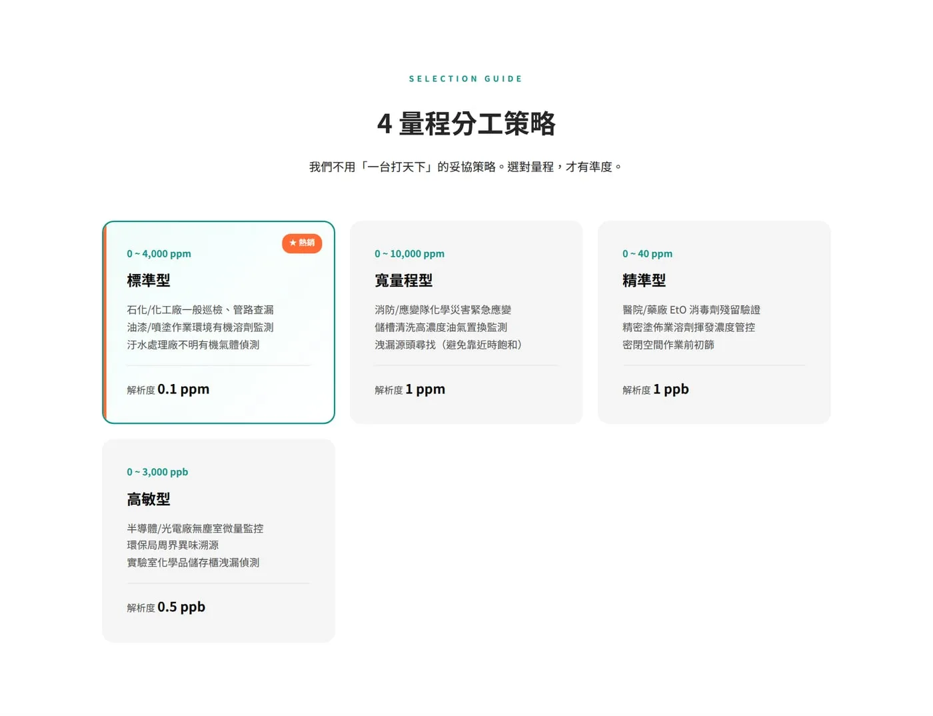933x716 pixels.
Task: Click 密閉空間作業前初篩 line
Action: (668, 345)
